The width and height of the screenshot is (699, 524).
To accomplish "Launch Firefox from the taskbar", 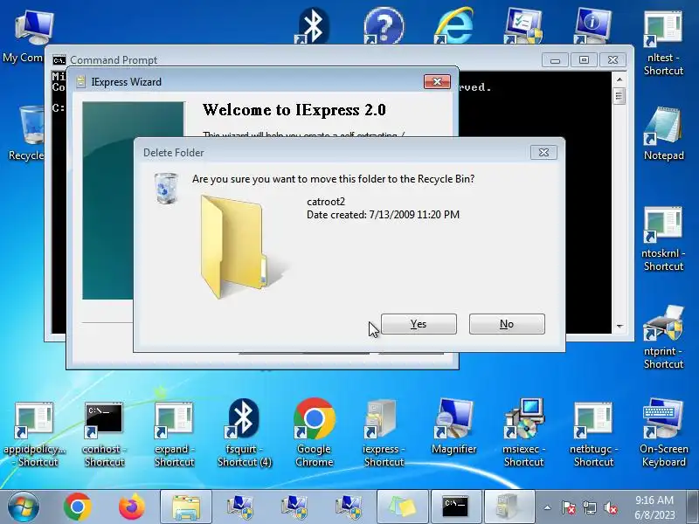I will coord(132,507).
